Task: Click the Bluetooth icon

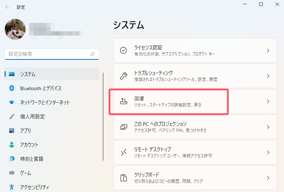Action: point(12,88)
